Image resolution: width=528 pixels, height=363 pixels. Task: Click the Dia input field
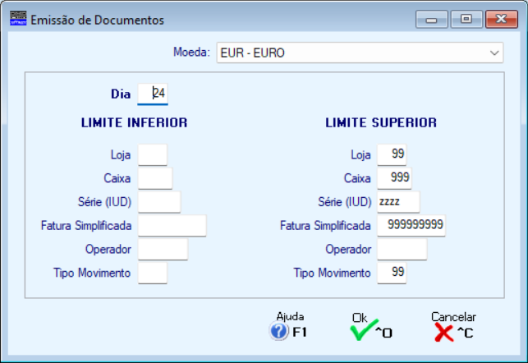pyautogui.click(x=153, y=94)
